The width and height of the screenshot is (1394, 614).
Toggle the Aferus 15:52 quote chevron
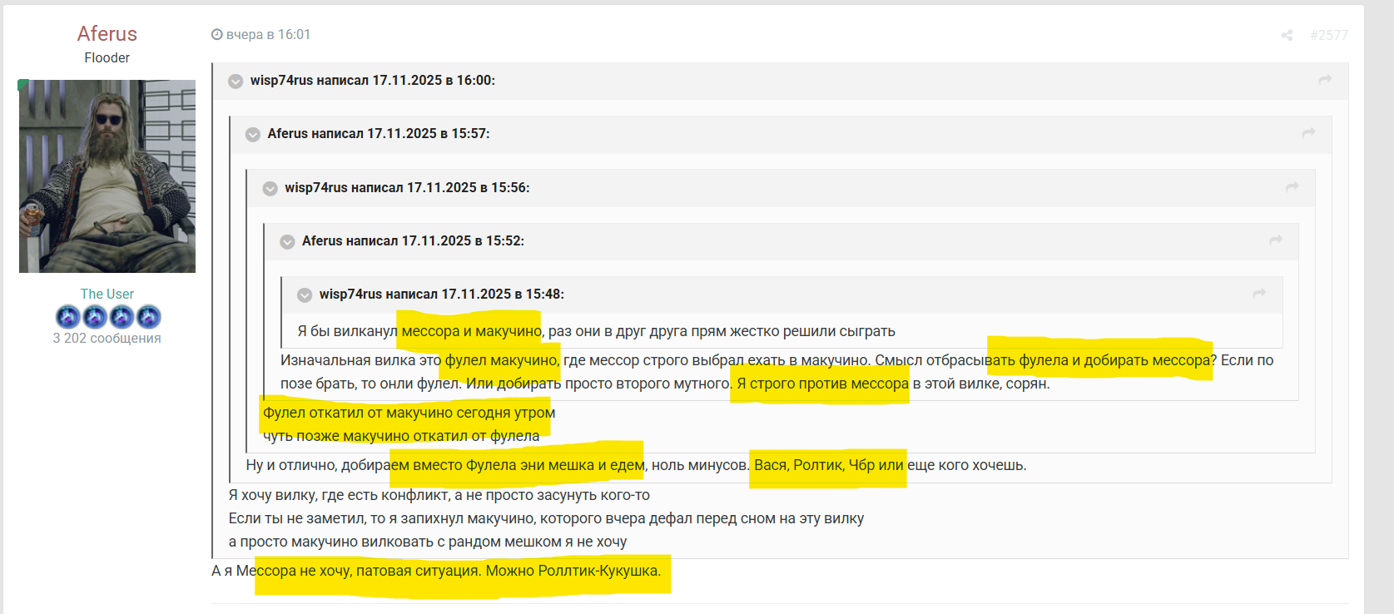pos(287,241)
